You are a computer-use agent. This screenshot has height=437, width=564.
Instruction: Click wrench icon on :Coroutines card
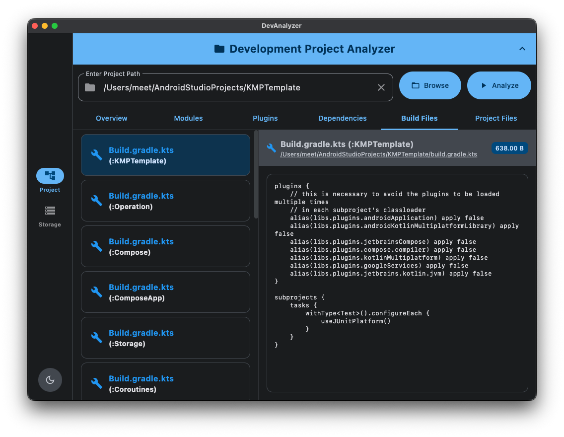tap(97, 383)
